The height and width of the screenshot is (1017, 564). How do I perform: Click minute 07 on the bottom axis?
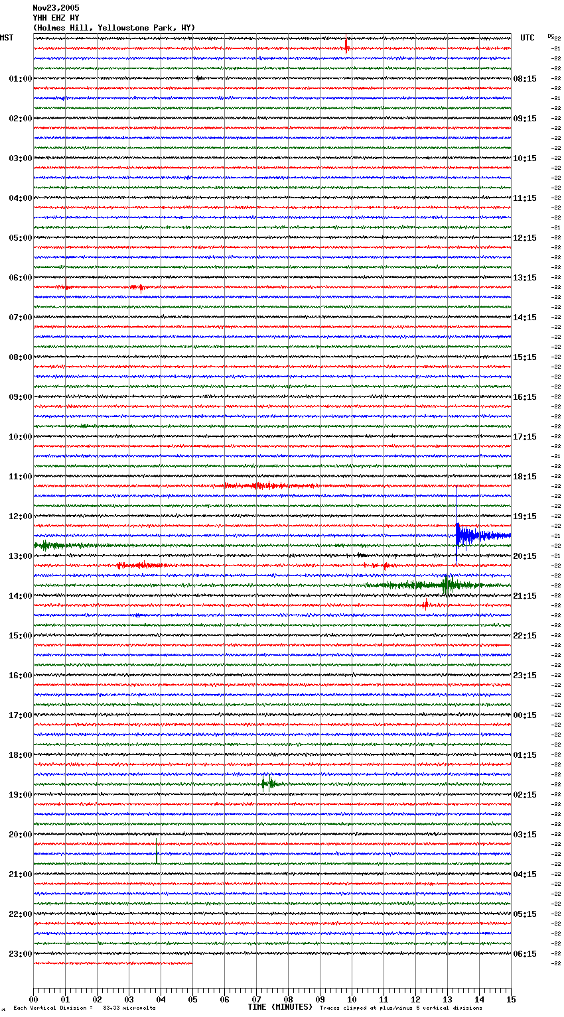coord(256,999)
